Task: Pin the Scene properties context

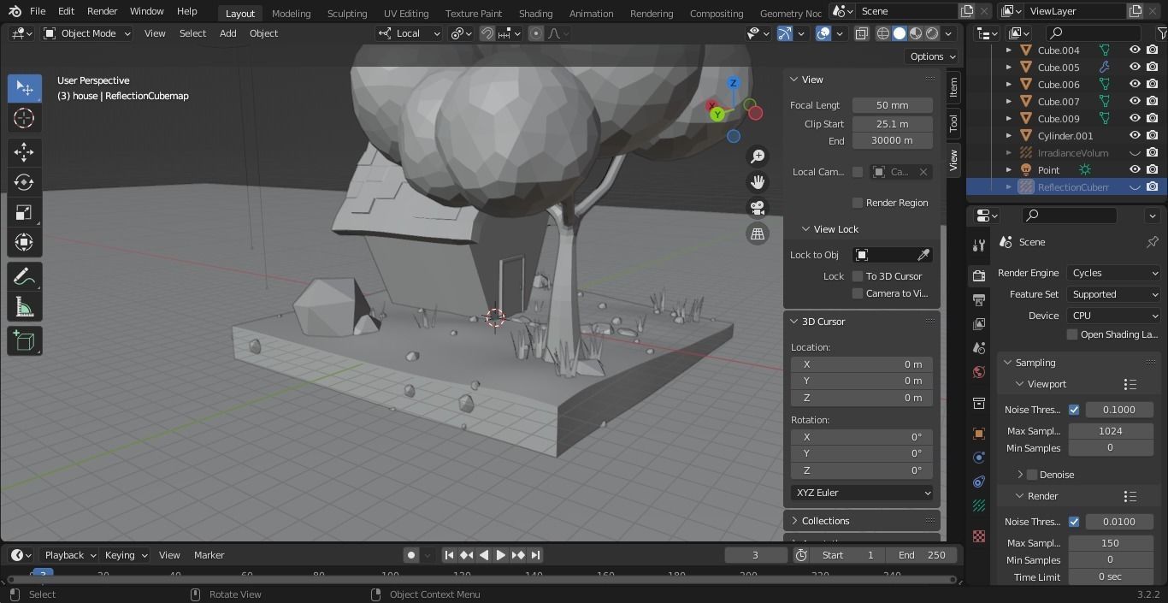Action: pos(1153,242)
